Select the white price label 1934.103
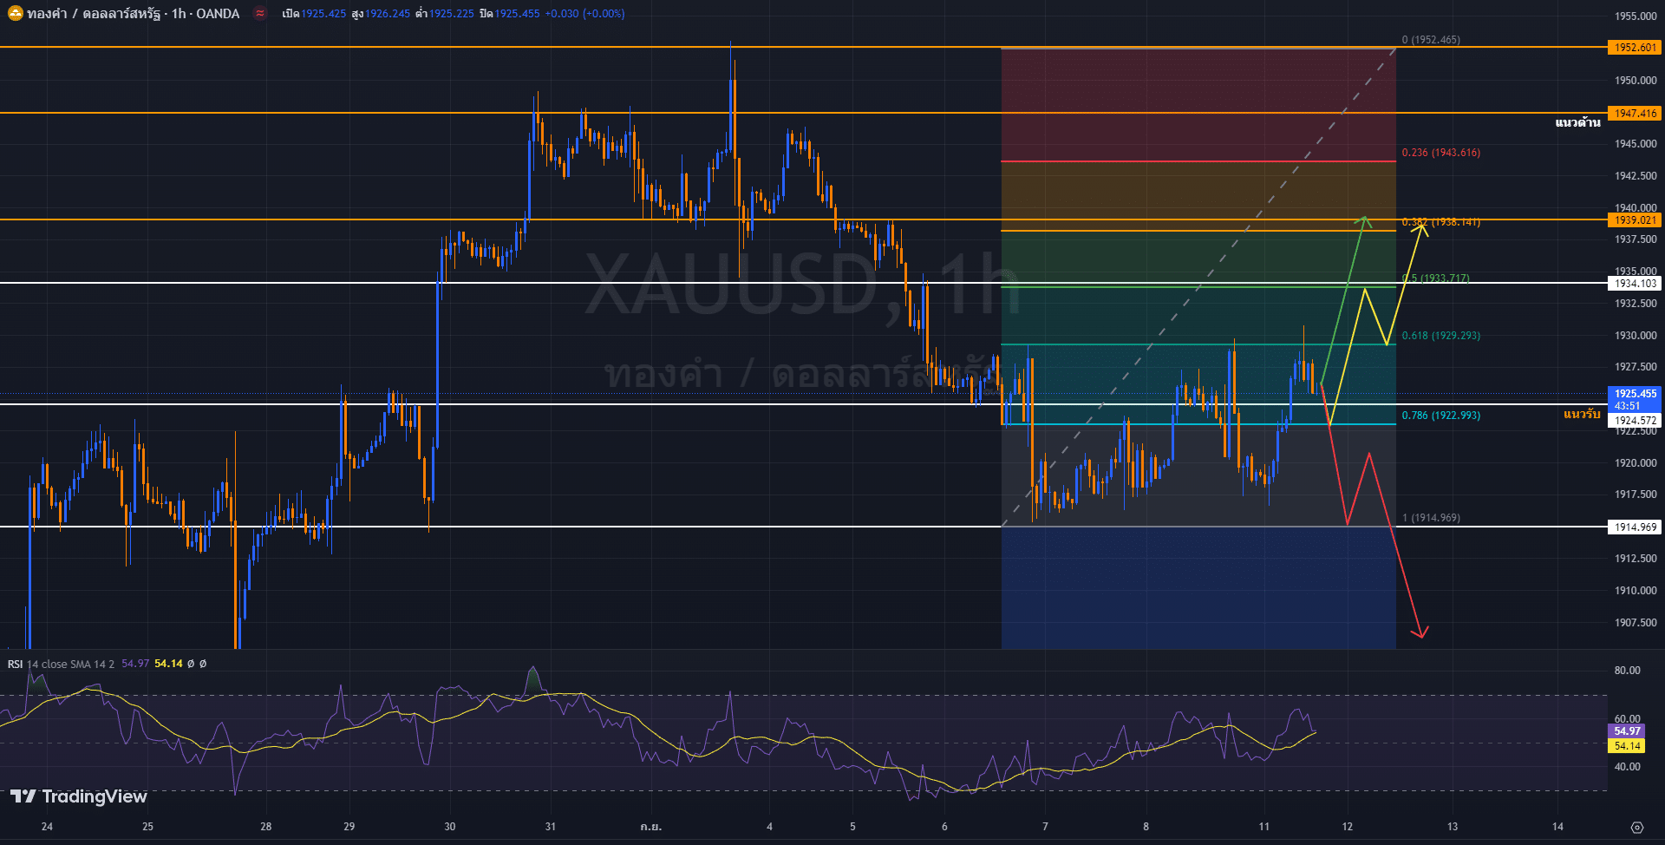Viewport: 1665px width, 845px height. pos(1635,284)
